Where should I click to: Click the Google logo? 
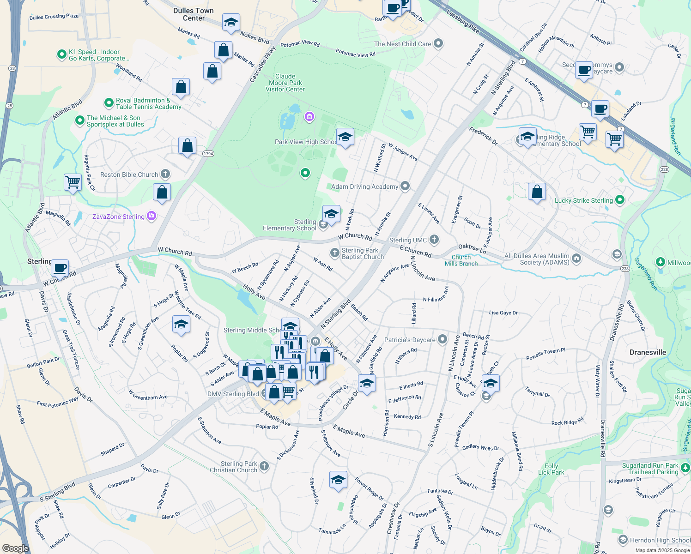[x=15, y=548]
